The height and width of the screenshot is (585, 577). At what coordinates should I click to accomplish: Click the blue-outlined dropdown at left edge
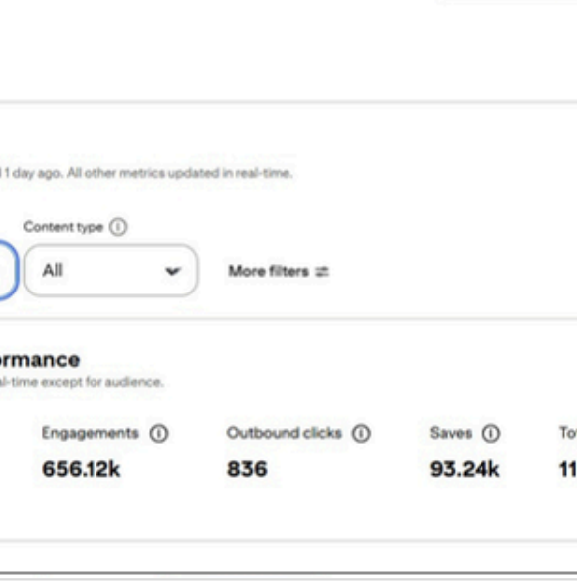(x=8, y=271)
